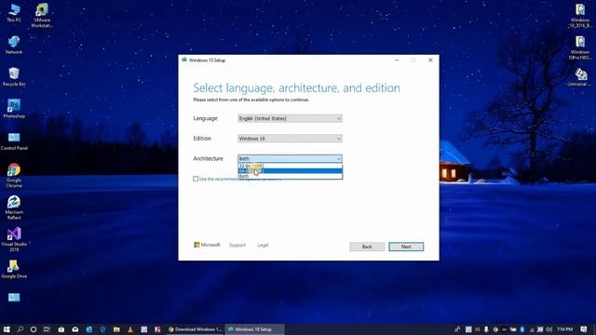This screenshot has height=335, width=596.
Task: Select the Windows 10_2016 file on desktop
Action: 579,16
